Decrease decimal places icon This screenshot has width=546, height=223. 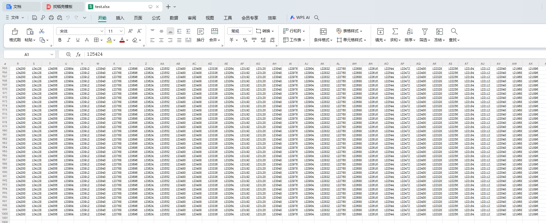[x=272, y=40]
